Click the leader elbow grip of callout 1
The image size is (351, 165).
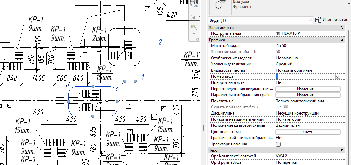point(125,81)
